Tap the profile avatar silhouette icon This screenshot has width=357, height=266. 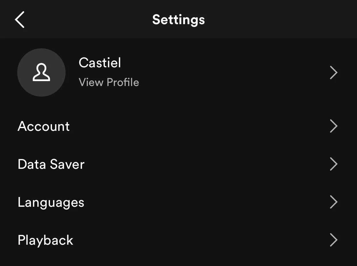click(41, 72)
